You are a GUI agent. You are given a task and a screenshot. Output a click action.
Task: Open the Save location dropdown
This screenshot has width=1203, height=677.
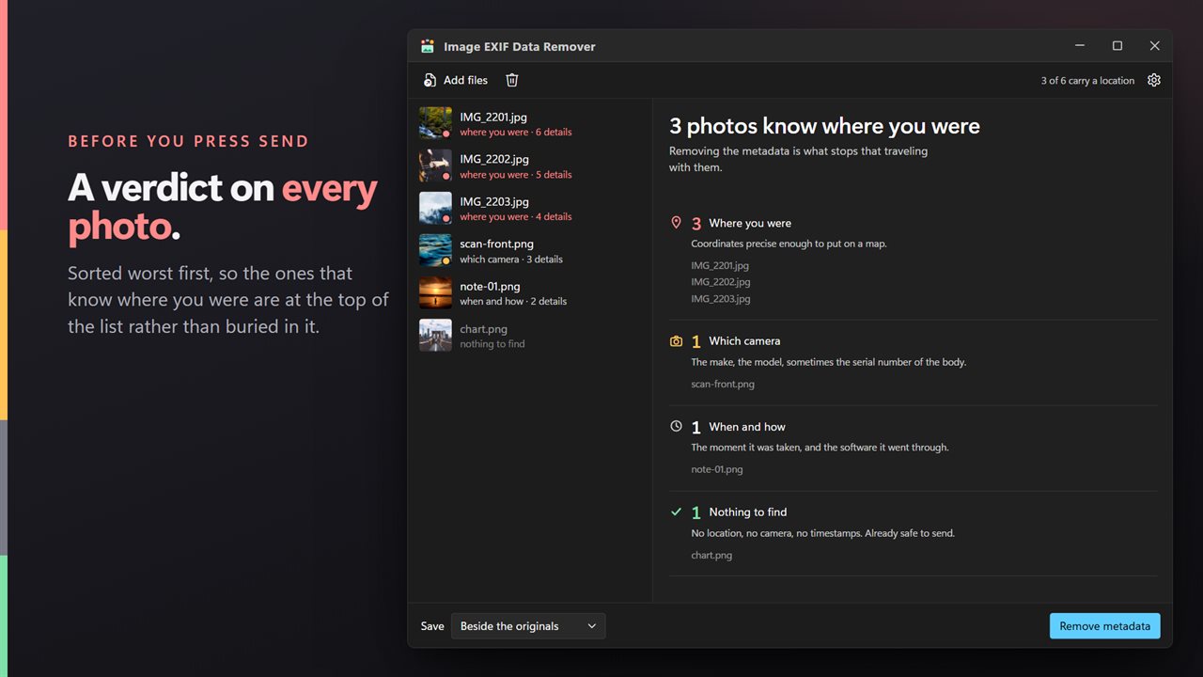click(x=528, y=626)
